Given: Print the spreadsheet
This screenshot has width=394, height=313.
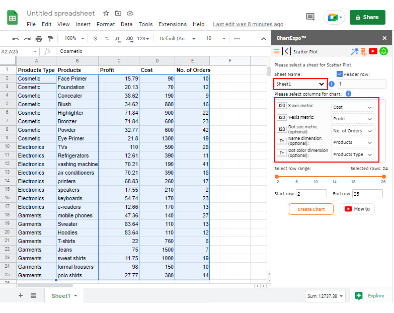Looking at the screenshot, I should coord(39,39).
